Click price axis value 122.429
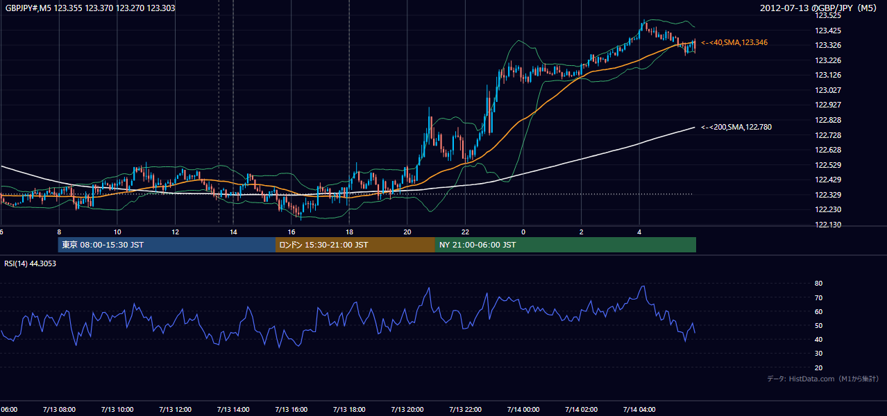The height and width of the screenshot is (416, 887). pyautogui.click(x=827, y=180)
